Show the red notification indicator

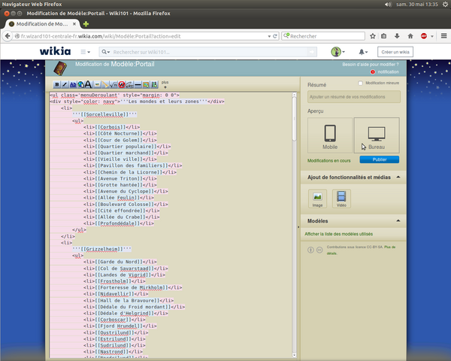point(373,72)
